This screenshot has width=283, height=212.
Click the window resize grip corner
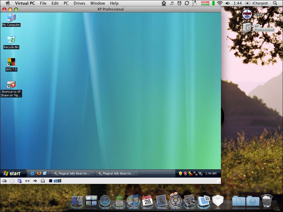219,182
